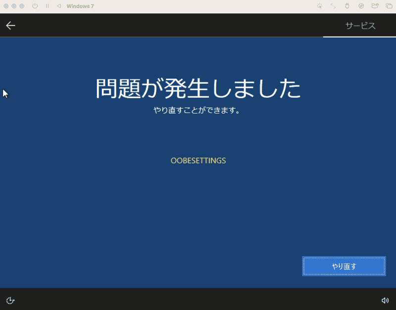Click the cursor capture icon in VM toolbar
The width and height of the screenshot is (396, 310).
tap(320, 6)
